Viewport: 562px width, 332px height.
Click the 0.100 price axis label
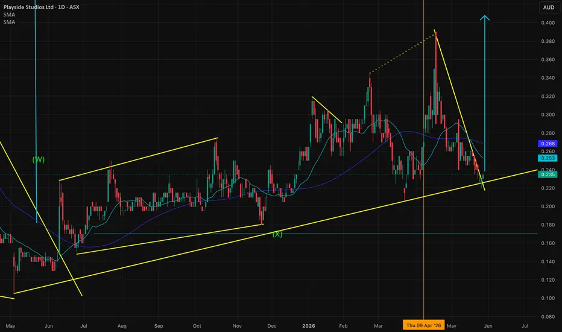(x=548, y=298)
